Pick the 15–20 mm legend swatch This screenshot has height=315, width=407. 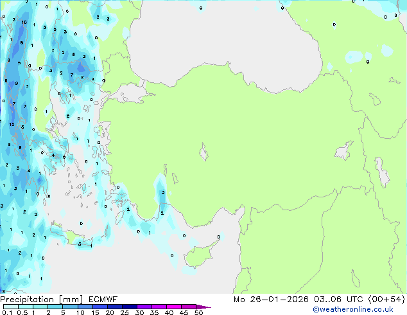point(100,307)
